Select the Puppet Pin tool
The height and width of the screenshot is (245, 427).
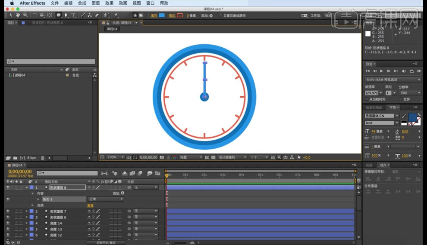coord(116,15)
